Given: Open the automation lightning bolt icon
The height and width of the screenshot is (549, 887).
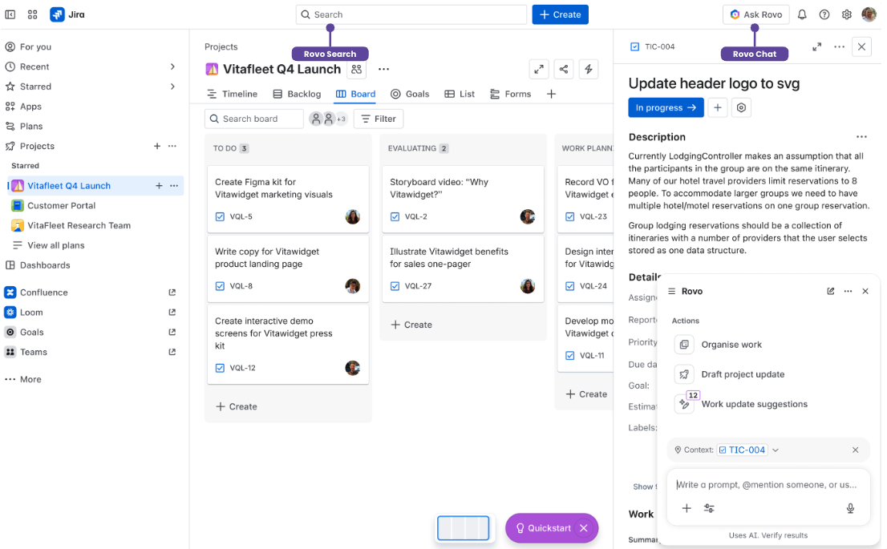Looking at the screenshot, I should click(589, 70).
